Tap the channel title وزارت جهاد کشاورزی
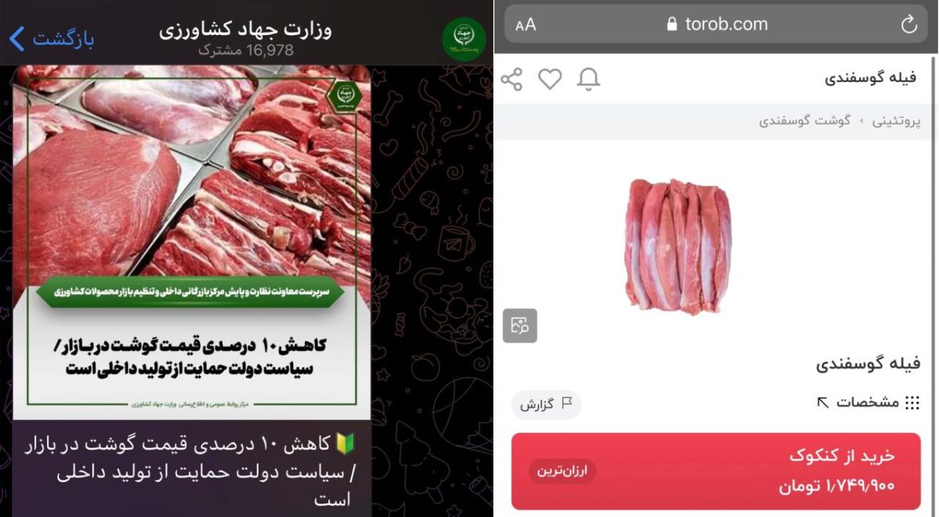Image resolution: width=939 pixels, height=517 pixels. (246, 31)
